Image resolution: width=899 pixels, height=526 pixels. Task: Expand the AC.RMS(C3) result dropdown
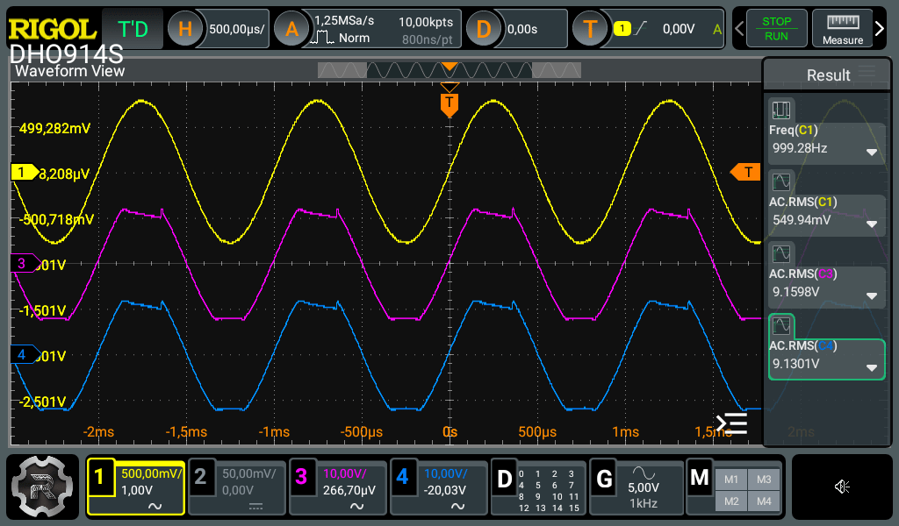[872, 296]
